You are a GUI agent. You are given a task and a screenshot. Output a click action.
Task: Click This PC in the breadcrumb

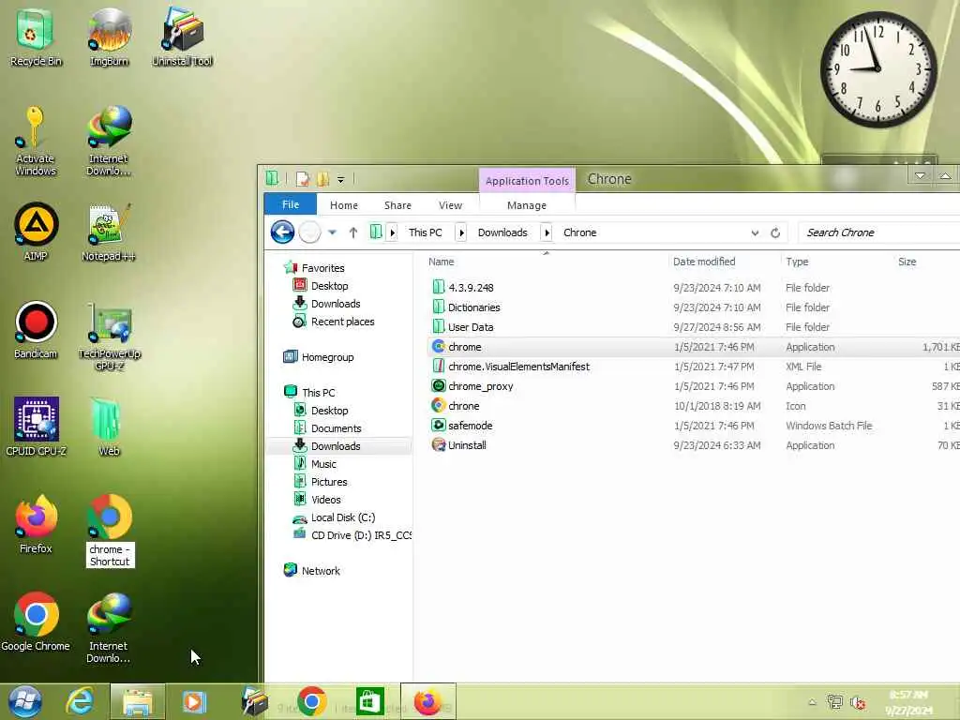pyautogui.click(x=425, y=232)
